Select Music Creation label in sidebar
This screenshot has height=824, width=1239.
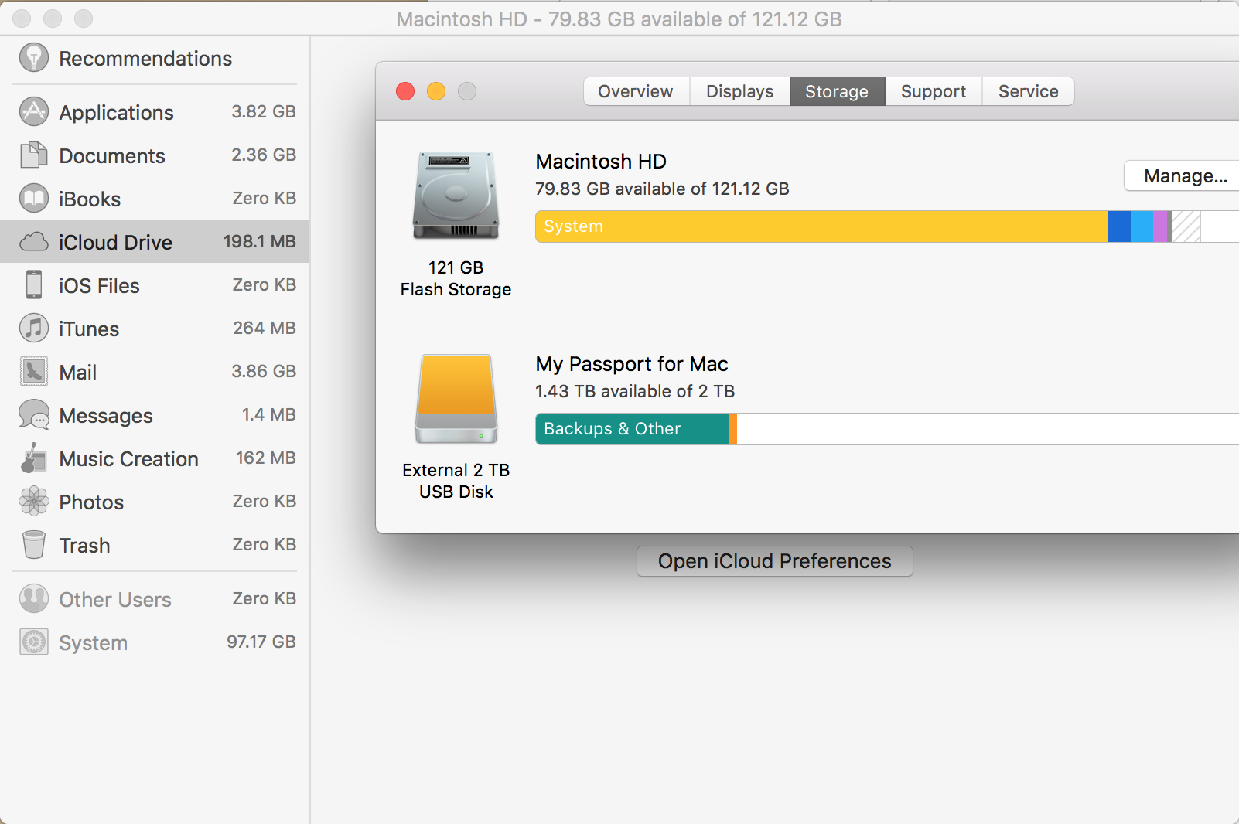129,459
